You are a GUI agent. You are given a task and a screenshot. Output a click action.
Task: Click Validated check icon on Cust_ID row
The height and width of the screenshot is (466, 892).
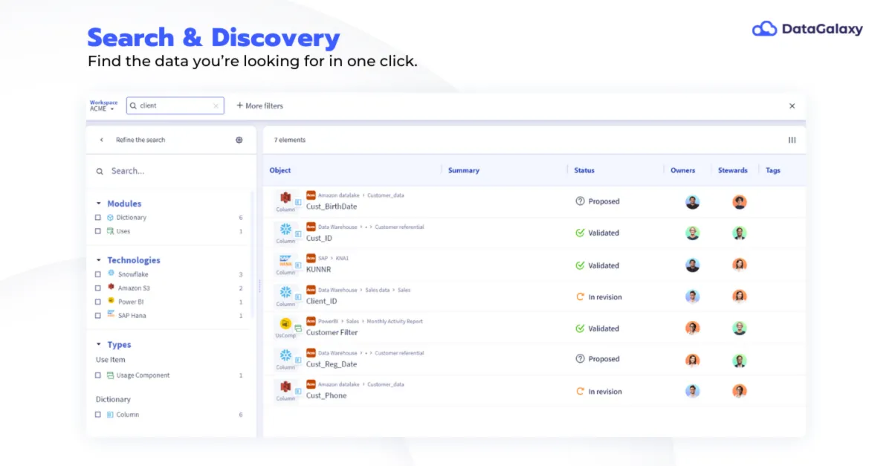(581, 233)
